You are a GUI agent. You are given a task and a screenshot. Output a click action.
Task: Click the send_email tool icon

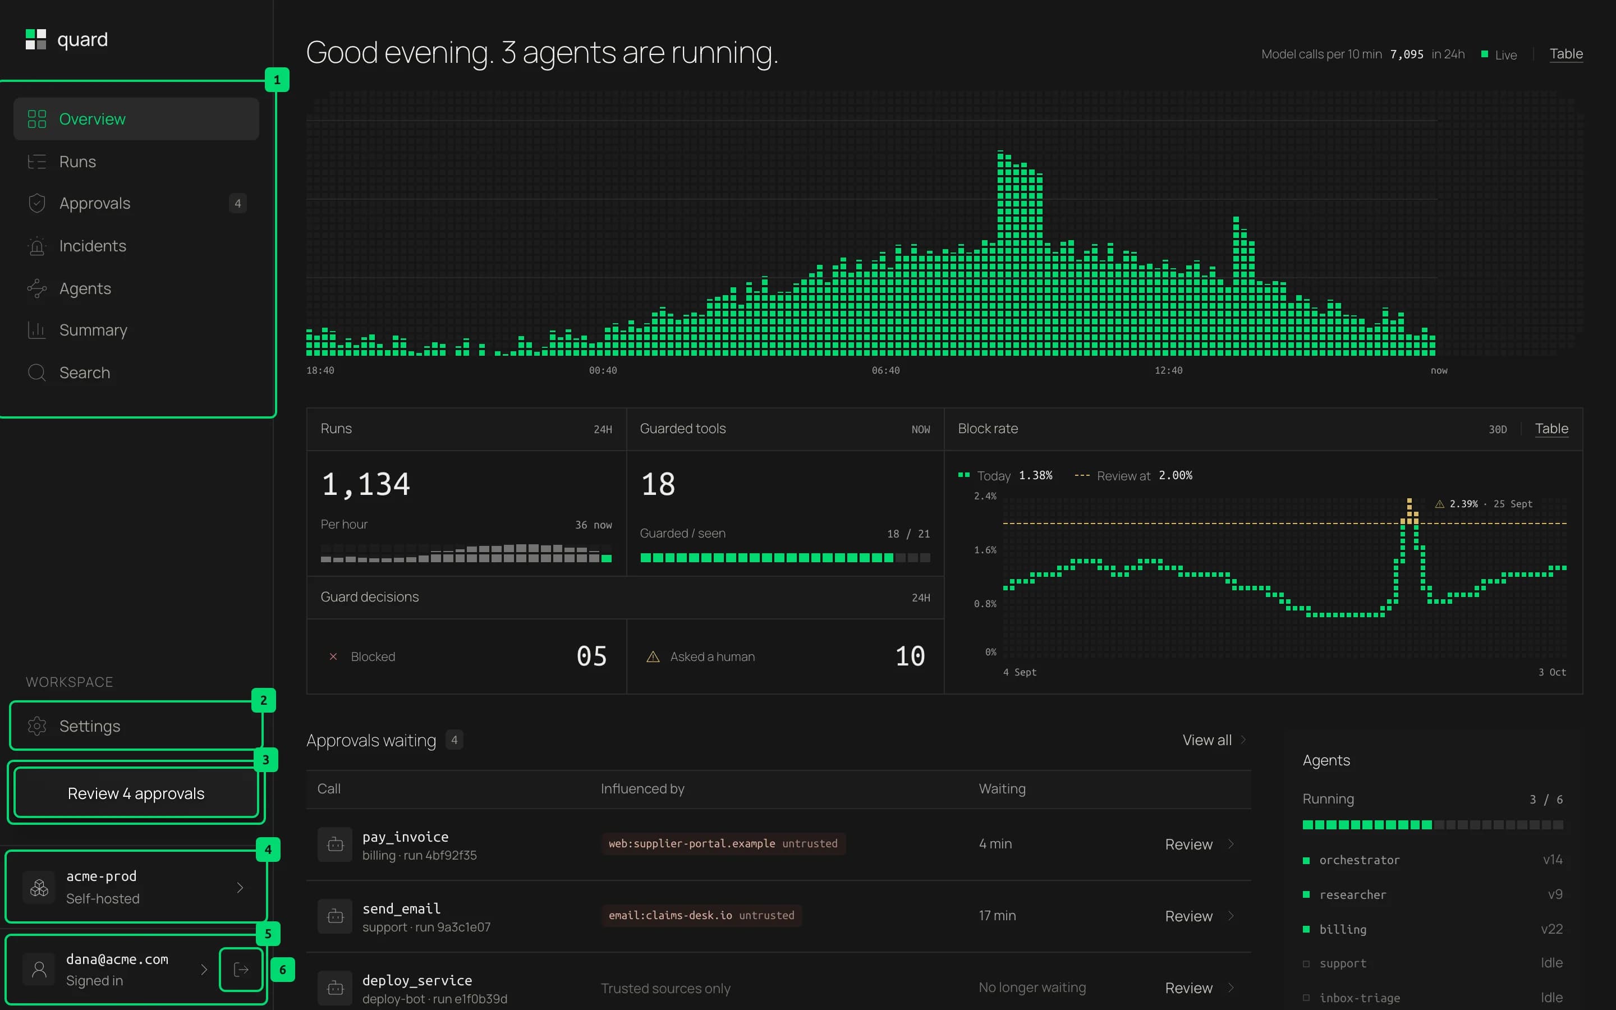tap(335, 916)
